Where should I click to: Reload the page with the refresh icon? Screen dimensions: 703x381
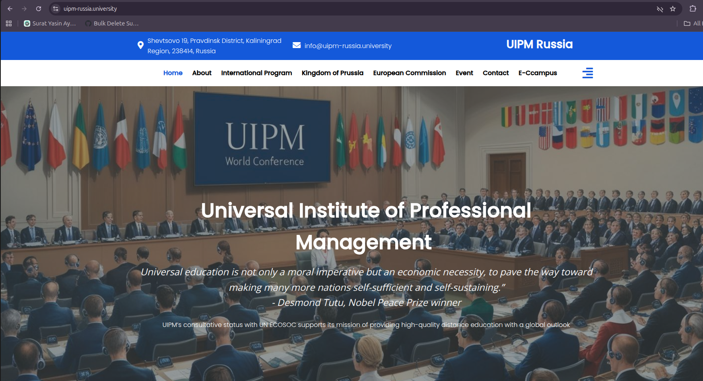coord(39,9)
